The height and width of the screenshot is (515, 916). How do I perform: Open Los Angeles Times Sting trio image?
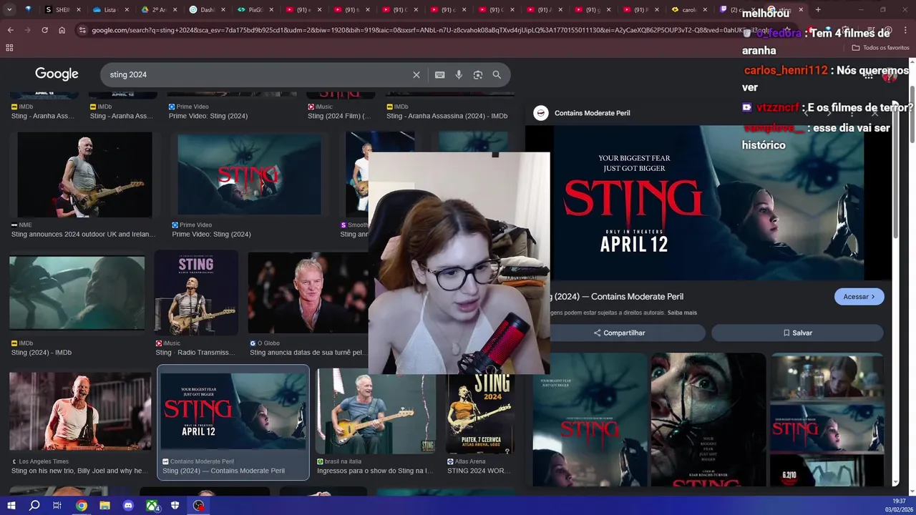(80, 411)
